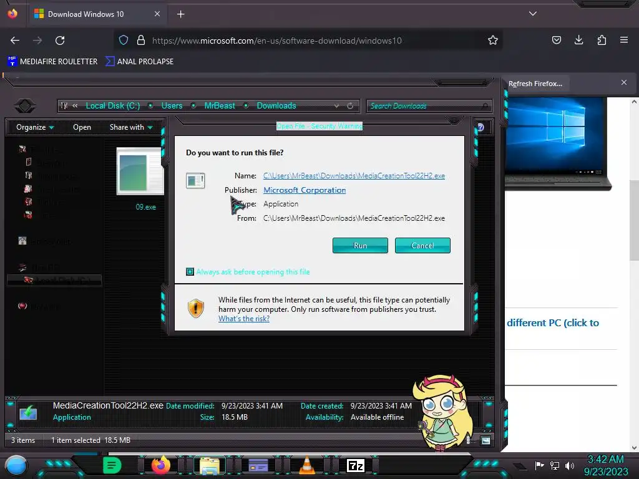The width and height of the screenshot is (639, 479).
Task: Dismiss the Refresh Firefox notification bar
Action: [x=623, y=83]
